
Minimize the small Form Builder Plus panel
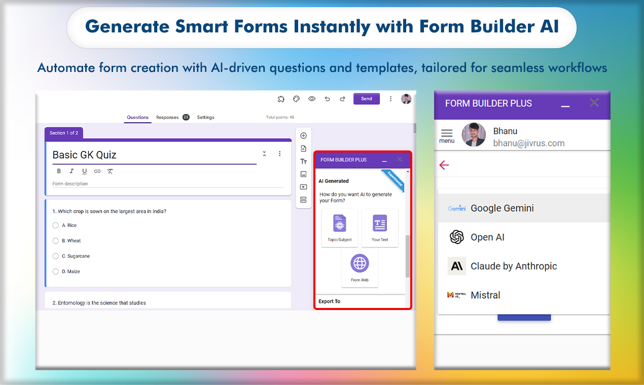click(x=384, y=161)
